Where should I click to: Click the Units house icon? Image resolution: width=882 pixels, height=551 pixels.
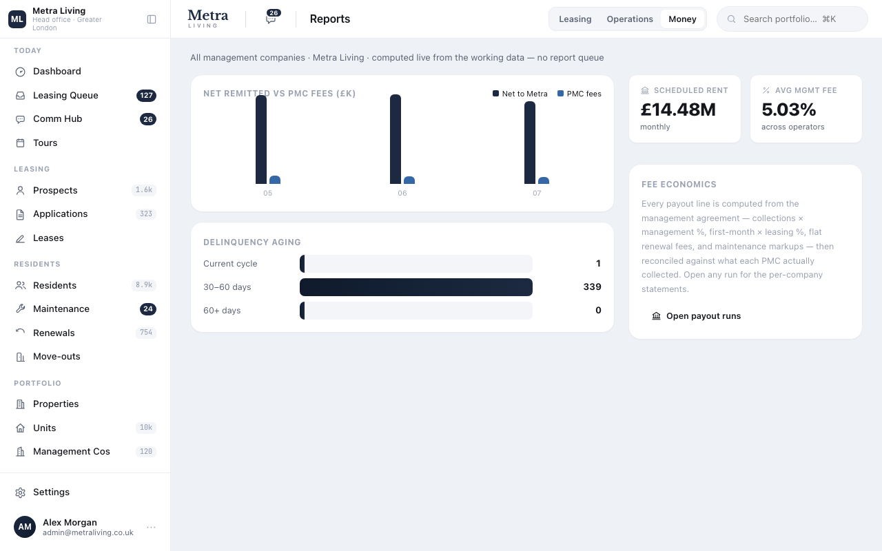20,428
